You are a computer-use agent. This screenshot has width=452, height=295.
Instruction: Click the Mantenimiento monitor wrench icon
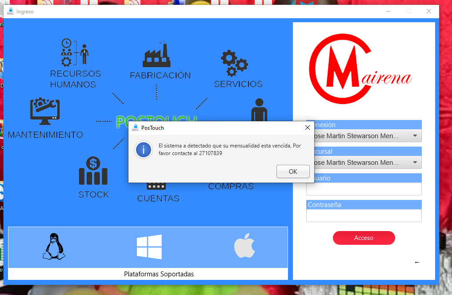[44, 110]
